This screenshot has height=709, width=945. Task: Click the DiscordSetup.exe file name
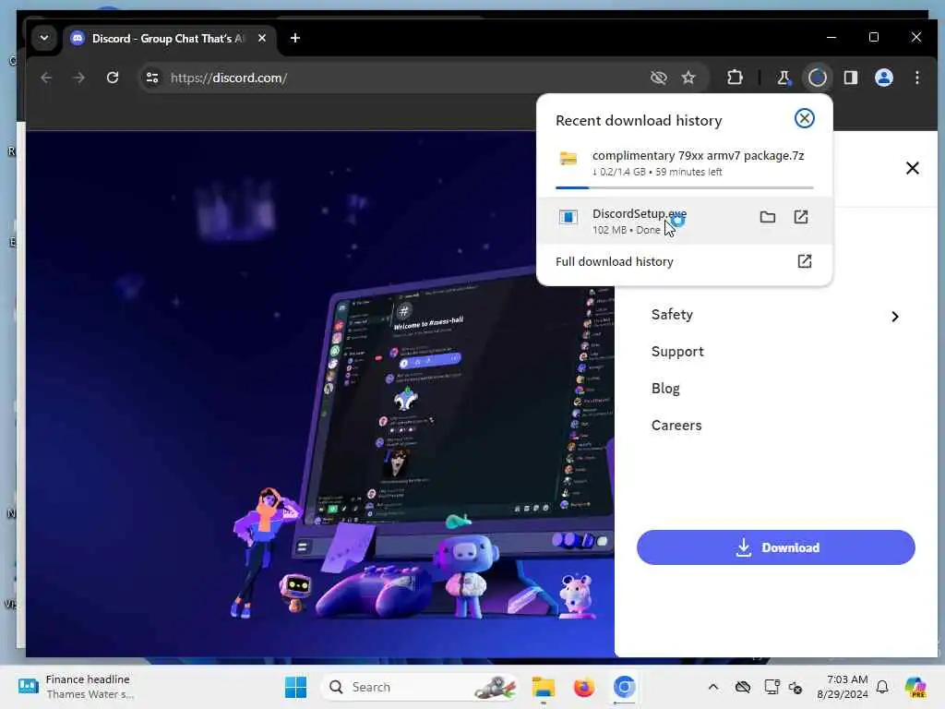click(639, 213)
